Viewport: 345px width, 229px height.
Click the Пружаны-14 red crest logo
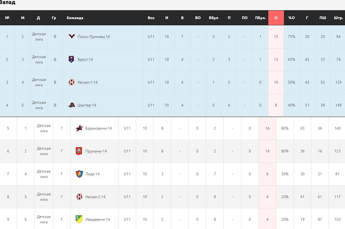coord(79,151)
